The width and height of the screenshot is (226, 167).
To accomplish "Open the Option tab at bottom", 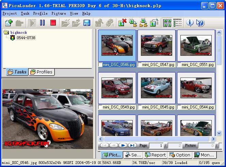I will (180, 155).
